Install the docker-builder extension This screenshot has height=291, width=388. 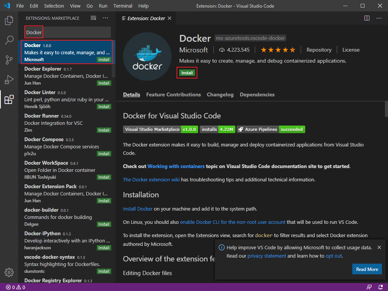[x=104, y=224]
